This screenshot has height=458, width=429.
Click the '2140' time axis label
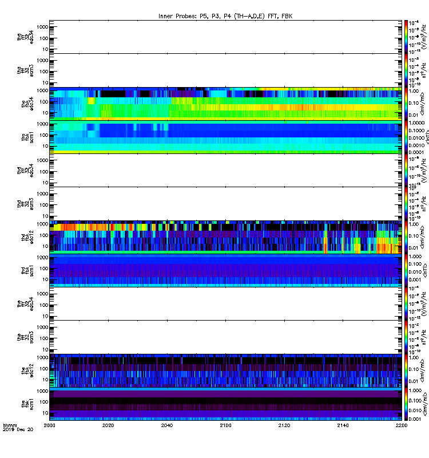click(x=343, y=425)
